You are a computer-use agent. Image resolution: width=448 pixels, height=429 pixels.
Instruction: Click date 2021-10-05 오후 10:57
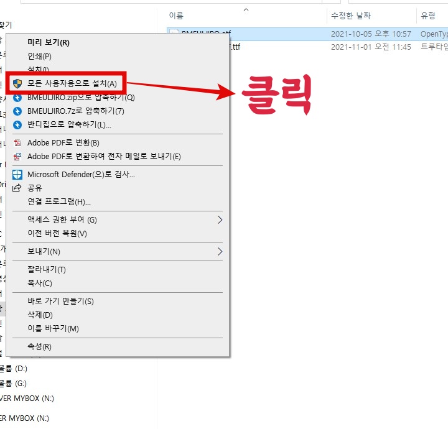coord(371,34)
